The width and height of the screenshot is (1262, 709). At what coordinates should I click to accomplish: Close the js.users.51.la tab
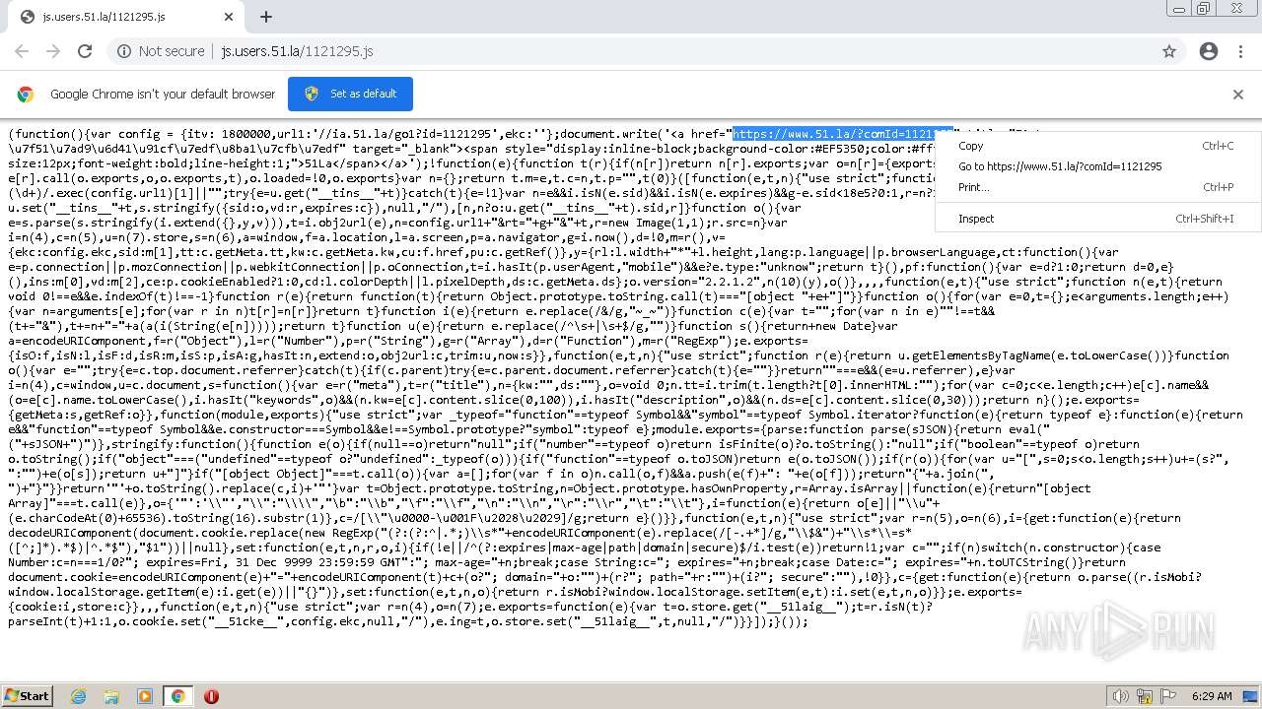(x=229, y=17)
